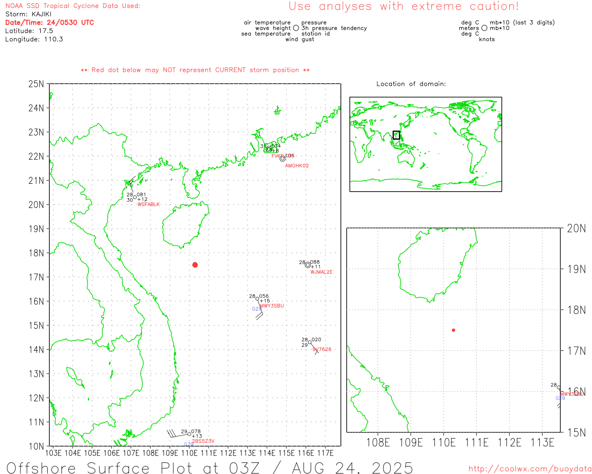Click the 'wind gust' legend text
Screen dimensions: 592x474
coord(300,39)
